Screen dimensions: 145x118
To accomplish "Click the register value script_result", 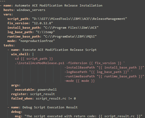I will click(43, 94).
